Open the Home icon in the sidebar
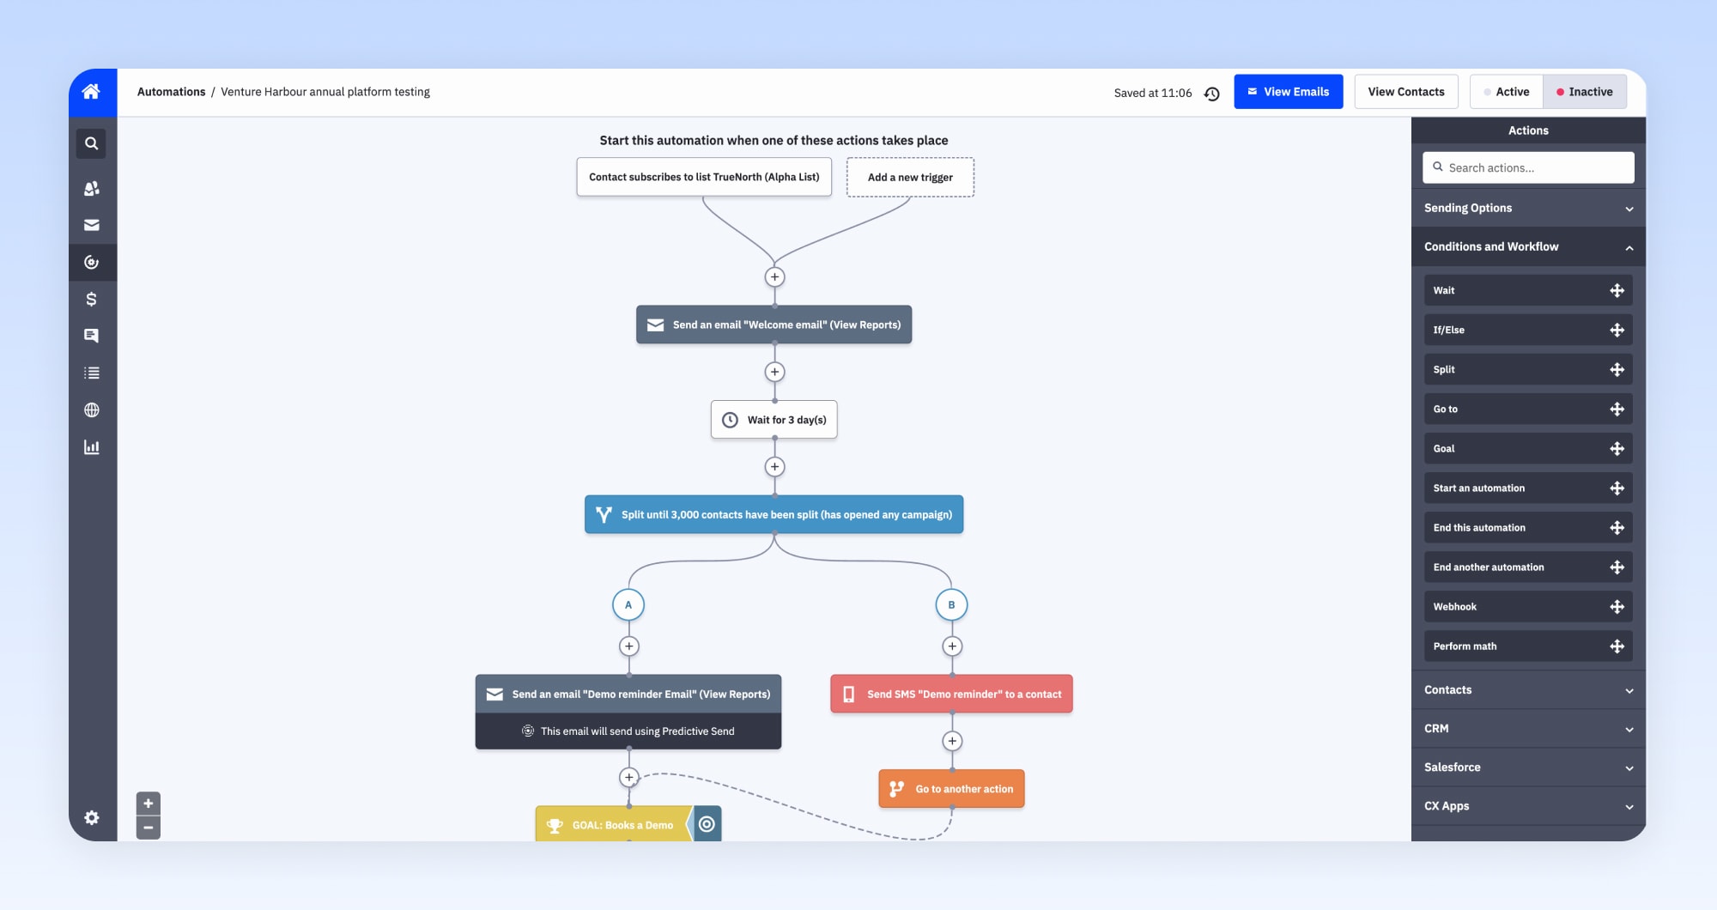The width and height of the screenshot is (1717, 910). (92, 91)
